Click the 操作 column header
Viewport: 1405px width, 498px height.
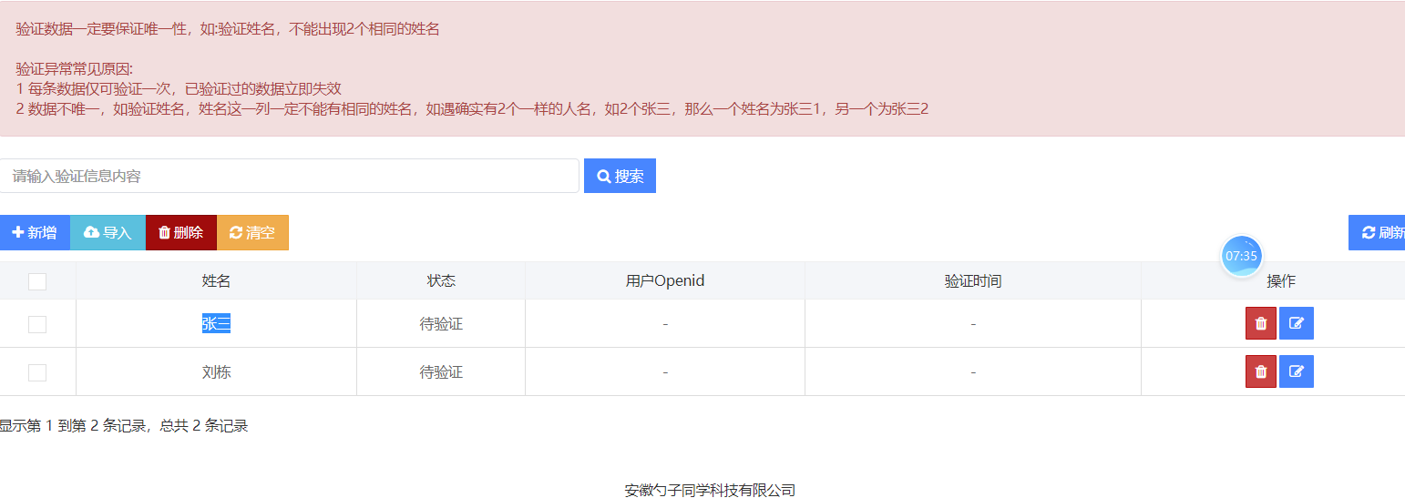pos(1280,280)
